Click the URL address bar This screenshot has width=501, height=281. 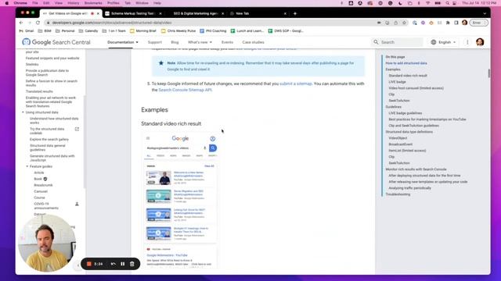[x=211, y=23]
